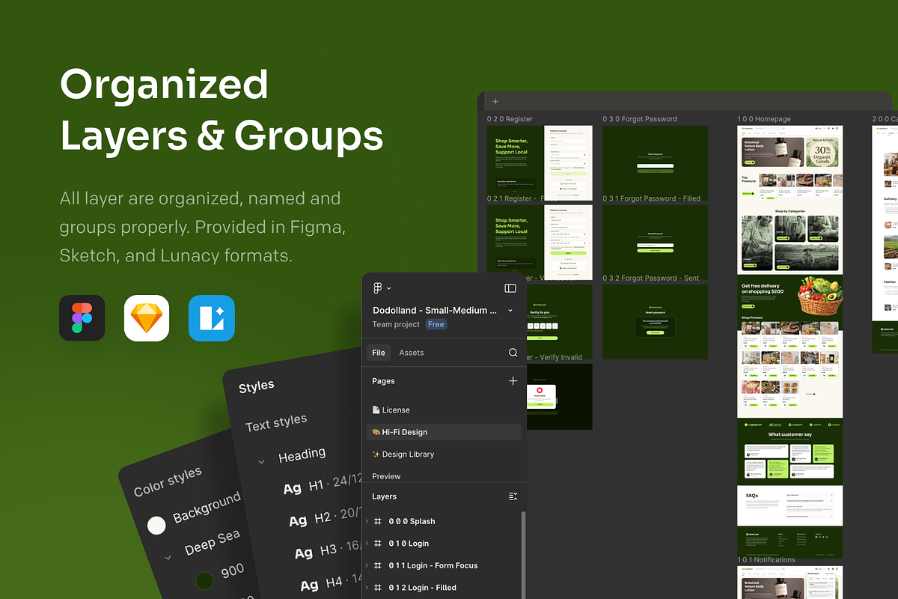The width and height of the screenshot is (898, 599).
Task: Collapse the Heading text styles chevron
Action: click(261, 462)
